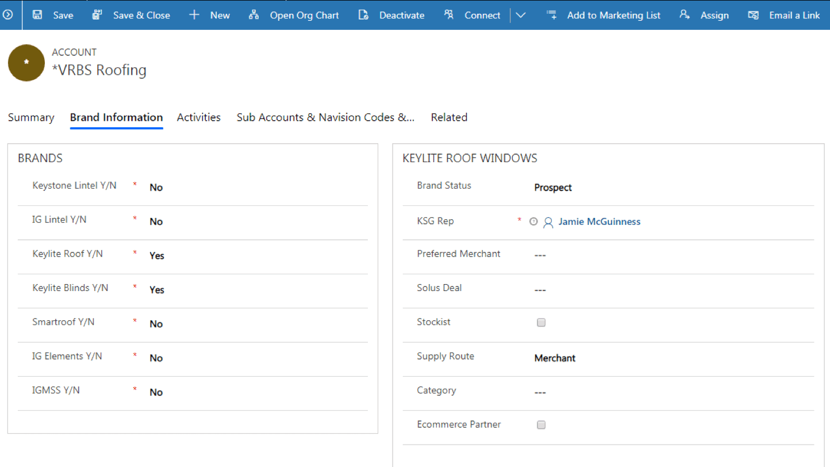Click the ACCOUNT entity type text
This screenshot has width=830, height=467.
[x=74, y=52]
